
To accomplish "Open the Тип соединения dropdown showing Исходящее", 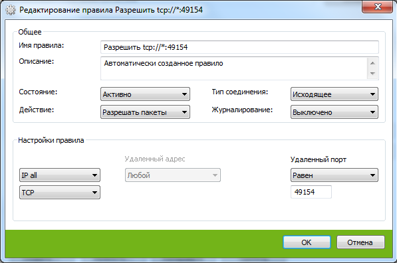I will click(x=334, y=94).
